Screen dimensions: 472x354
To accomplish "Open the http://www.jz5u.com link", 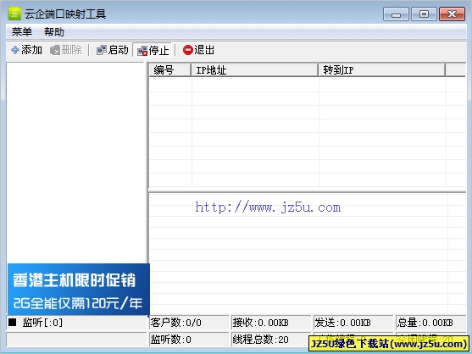I will (268, 207).
